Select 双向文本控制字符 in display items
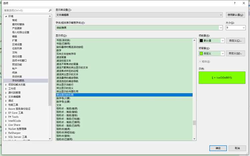Screen dimensions: 250x156 point(66,54)
